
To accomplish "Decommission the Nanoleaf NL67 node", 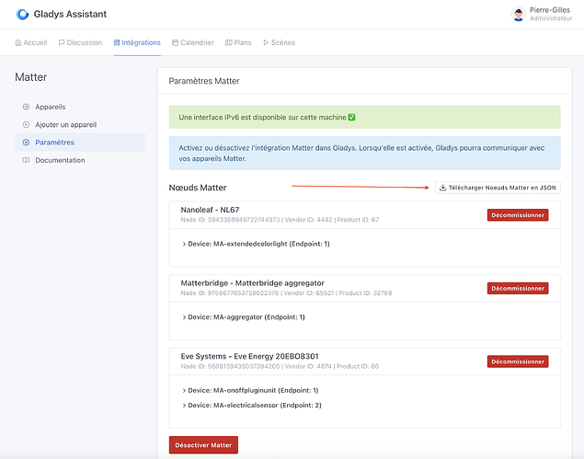I will [x=517, y=215].
